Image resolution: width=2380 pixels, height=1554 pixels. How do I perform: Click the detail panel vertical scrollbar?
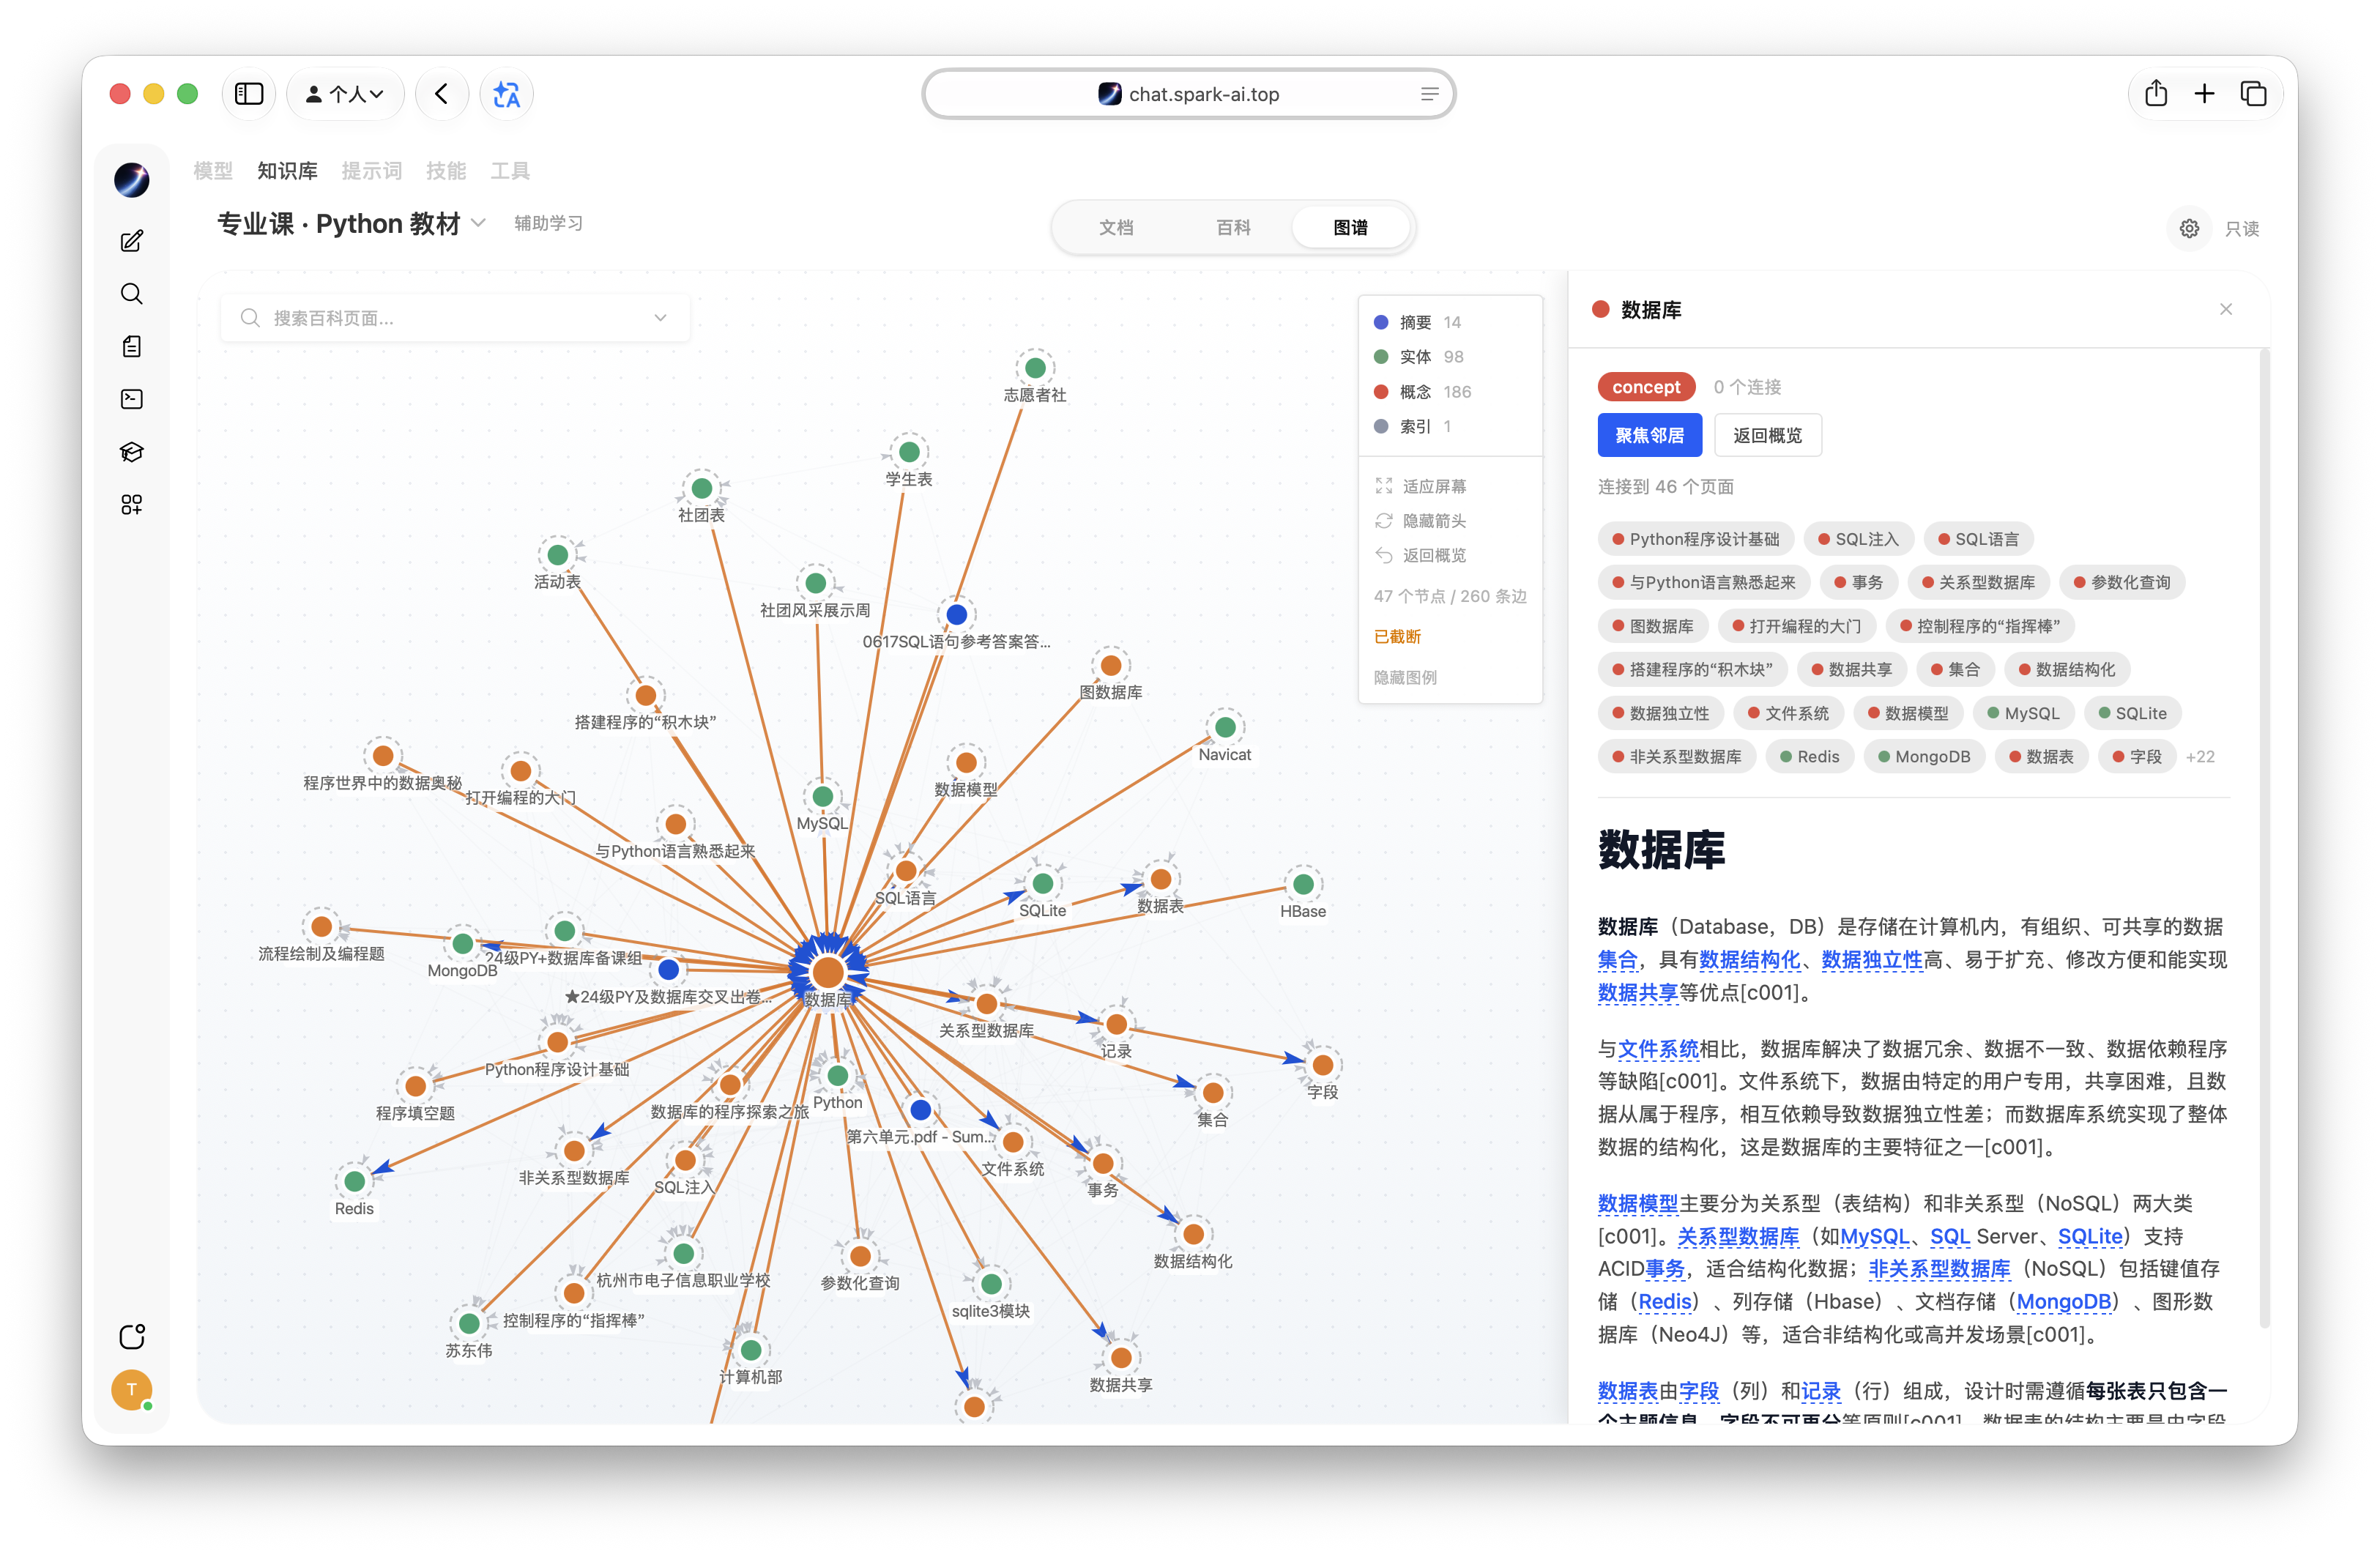tap(2264, 838)
